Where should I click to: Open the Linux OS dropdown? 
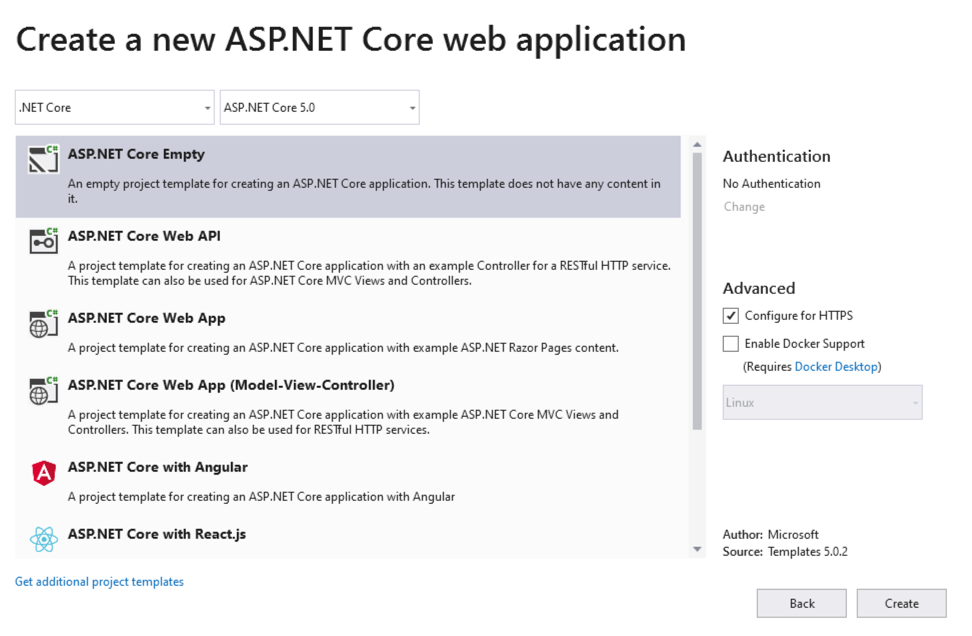(x=822, y=402)
